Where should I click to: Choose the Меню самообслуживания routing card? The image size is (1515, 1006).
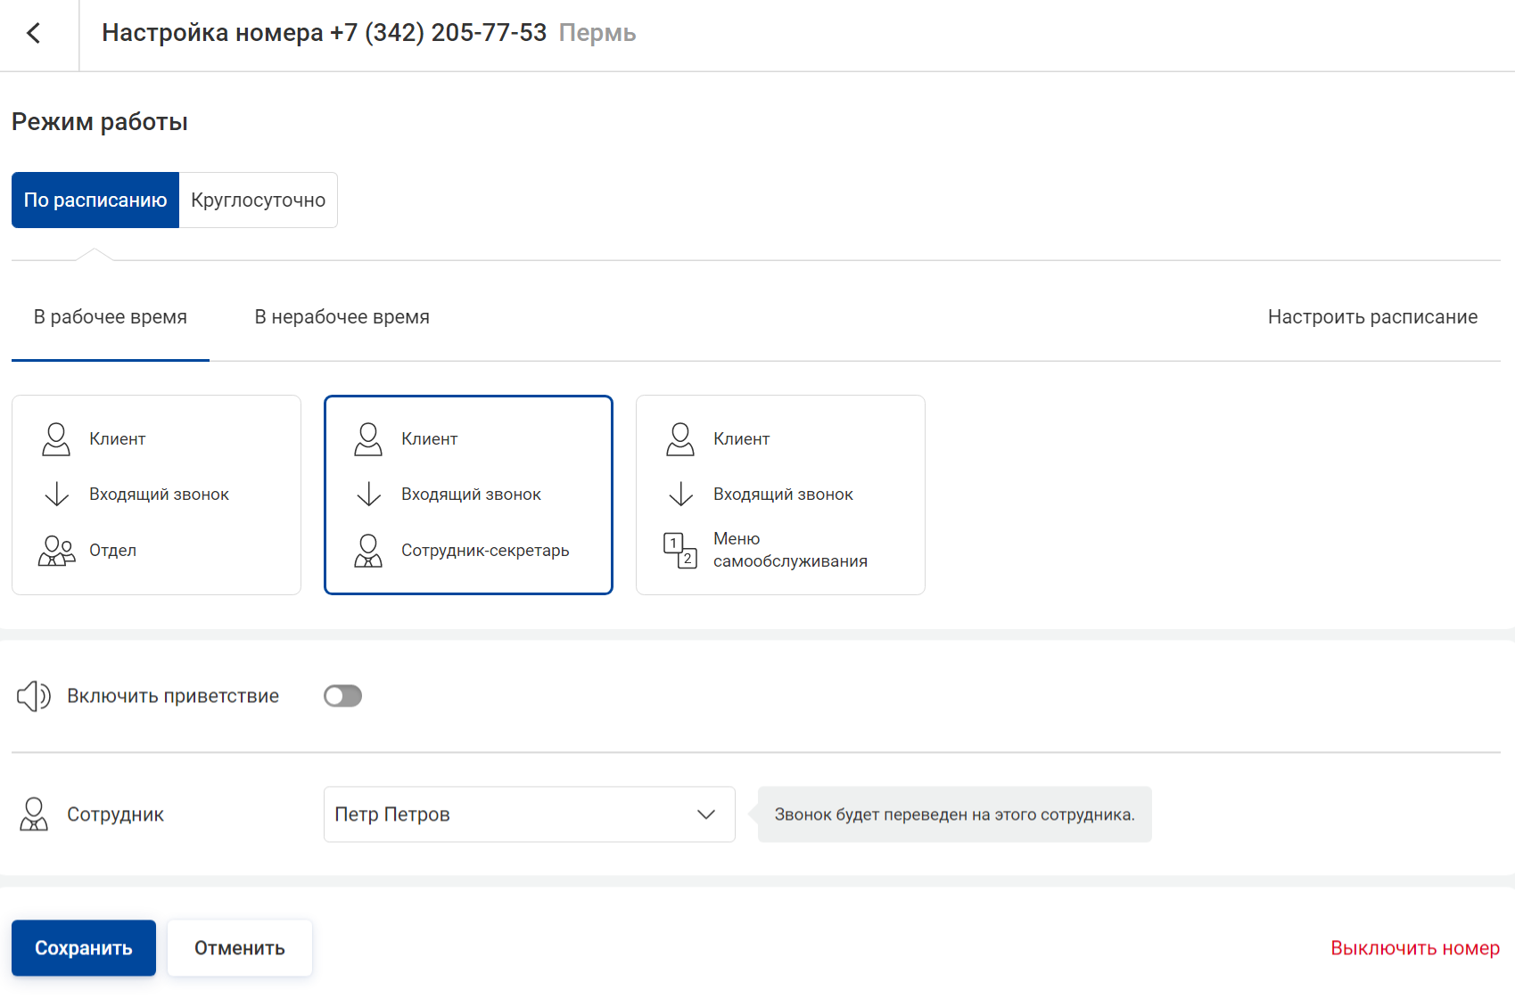point(780,495)
